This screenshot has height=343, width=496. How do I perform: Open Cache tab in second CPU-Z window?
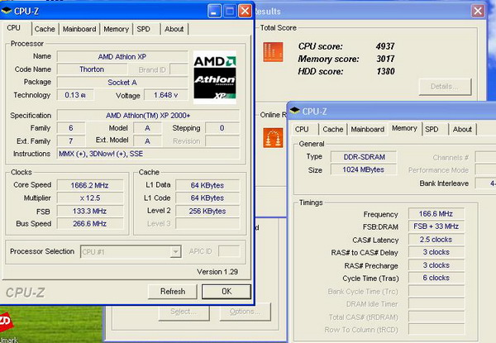[333, 129]
